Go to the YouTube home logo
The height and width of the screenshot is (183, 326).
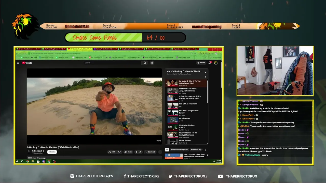click(27, 63)
